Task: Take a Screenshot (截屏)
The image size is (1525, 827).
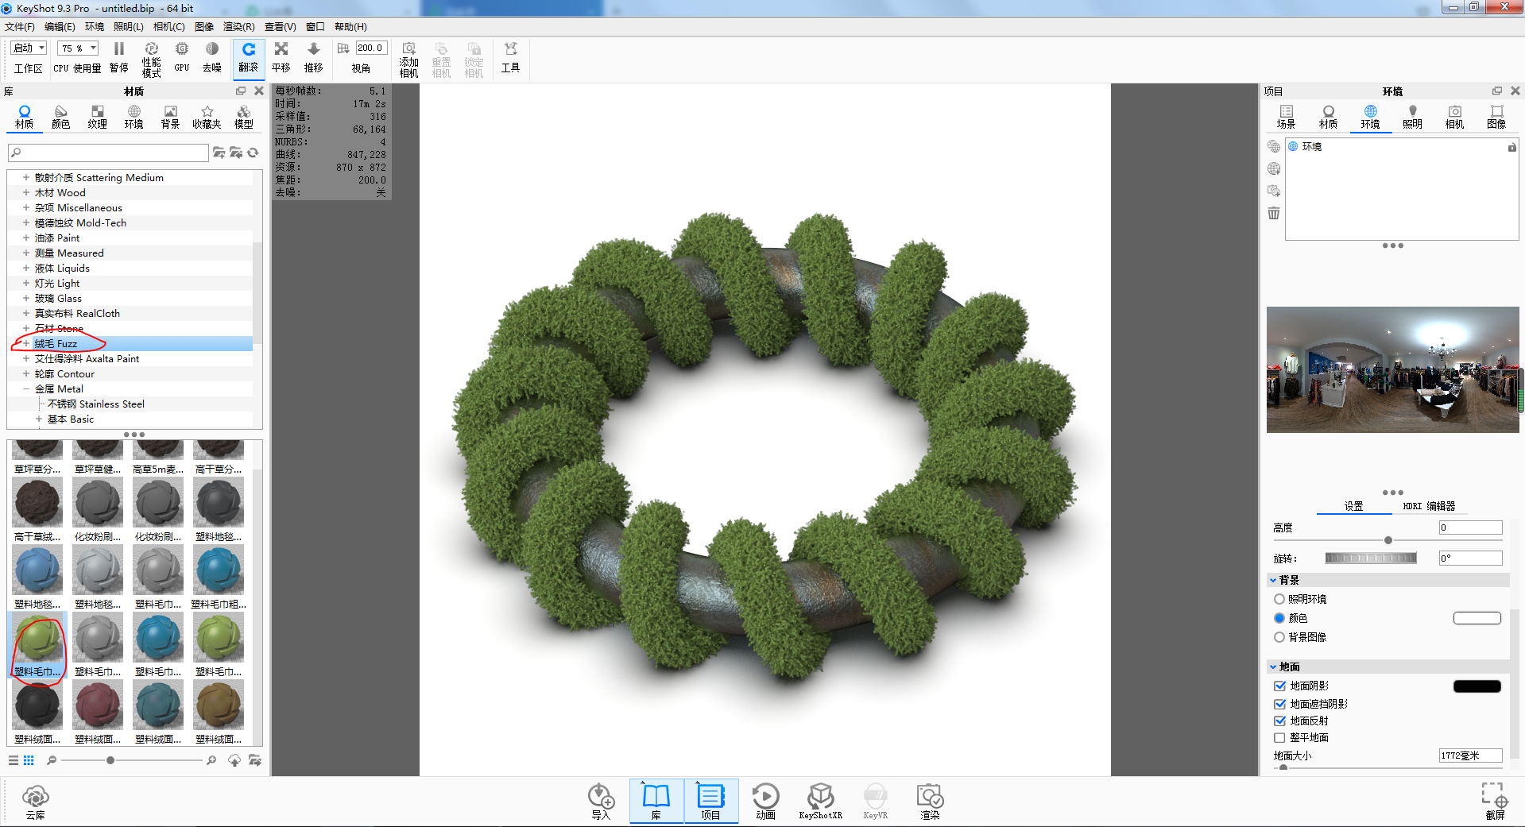Action: click(1495, 801)
